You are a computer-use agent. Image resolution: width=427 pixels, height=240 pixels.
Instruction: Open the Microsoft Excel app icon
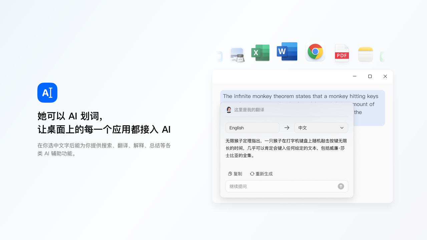coord(260,53)
